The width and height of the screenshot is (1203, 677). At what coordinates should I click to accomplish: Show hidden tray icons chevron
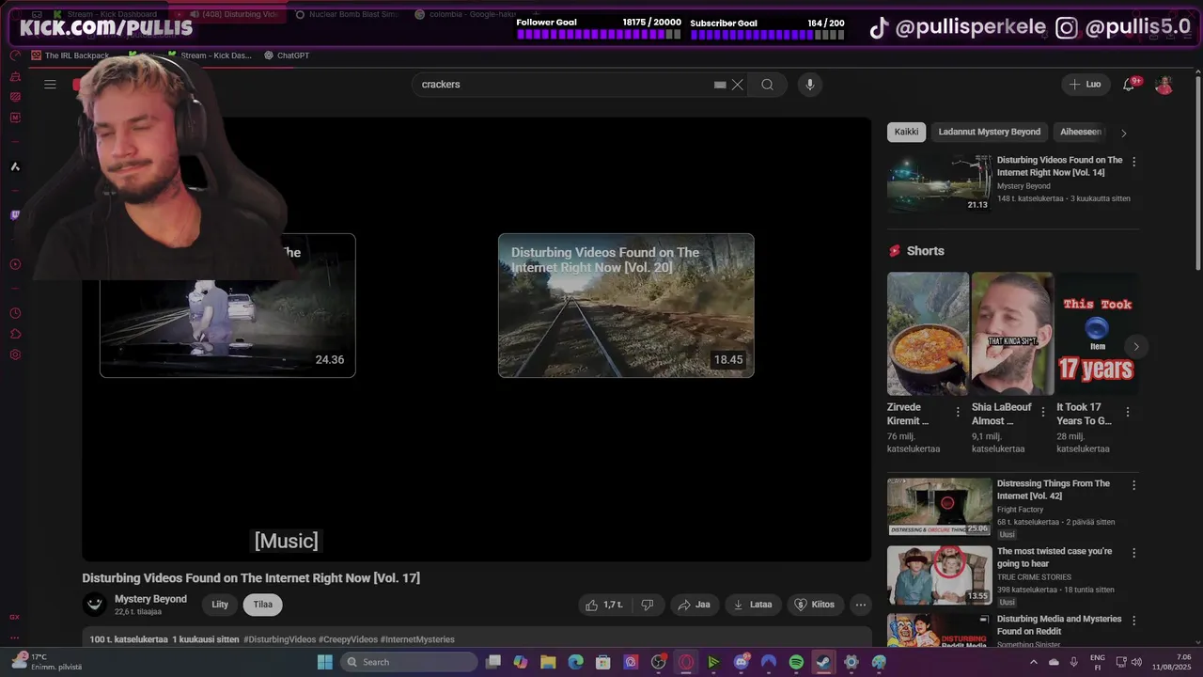[x=1035, y=662]
